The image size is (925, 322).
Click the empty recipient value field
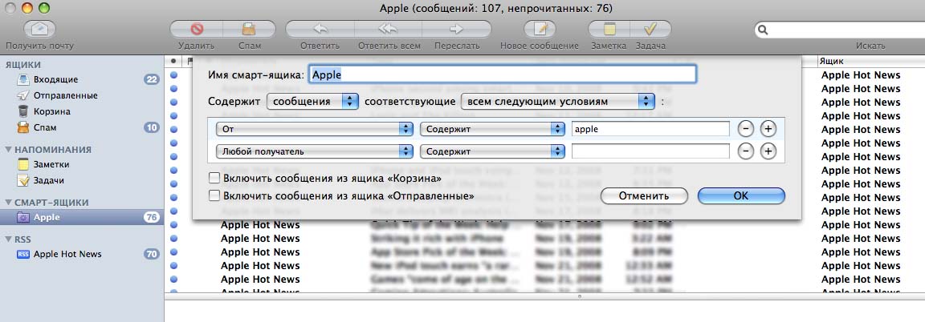pos(650,151)
